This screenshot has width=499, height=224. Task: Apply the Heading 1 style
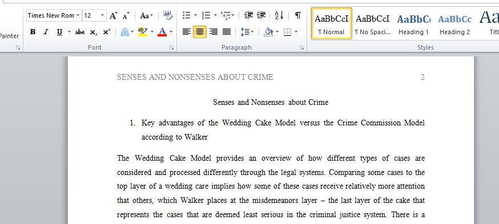pos(414,23)
